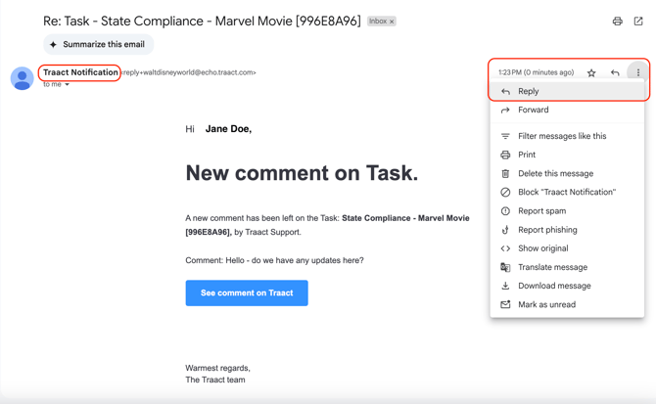This screenshot has height=404, width=656.
Task: Select Translate message
Action: 567,267
